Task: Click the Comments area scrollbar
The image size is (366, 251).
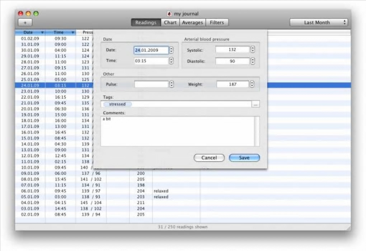Action: point(257,131)
